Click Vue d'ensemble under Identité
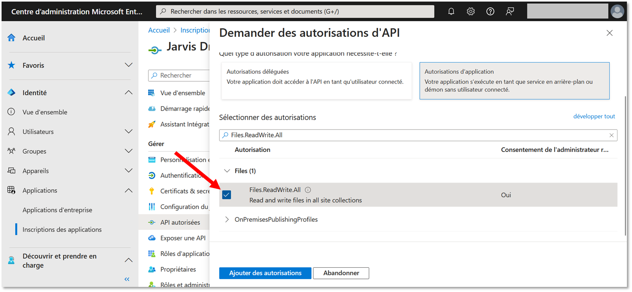 pyautogui.click(x=45, y=112)
